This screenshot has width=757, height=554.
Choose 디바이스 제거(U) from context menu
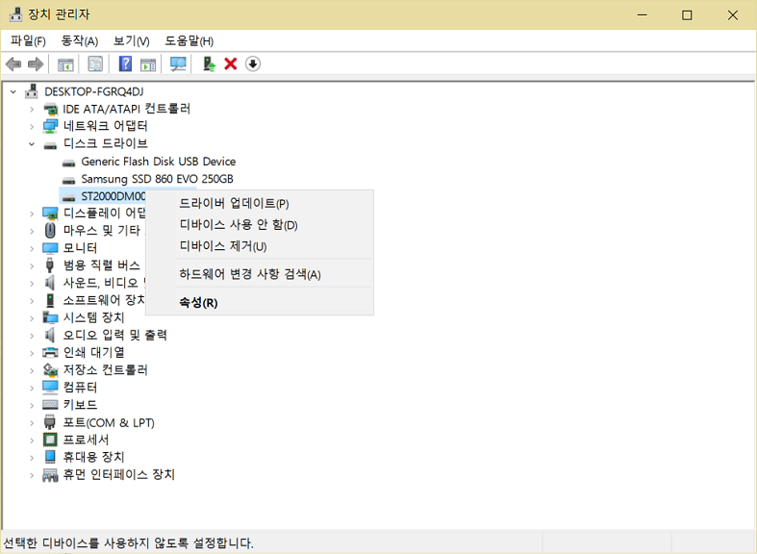coord(260,246)
